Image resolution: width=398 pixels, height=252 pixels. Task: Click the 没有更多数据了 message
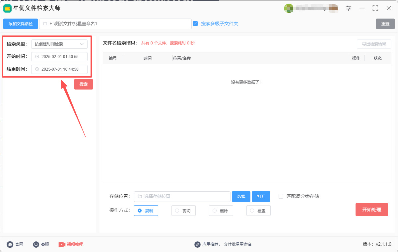(246, 82)
